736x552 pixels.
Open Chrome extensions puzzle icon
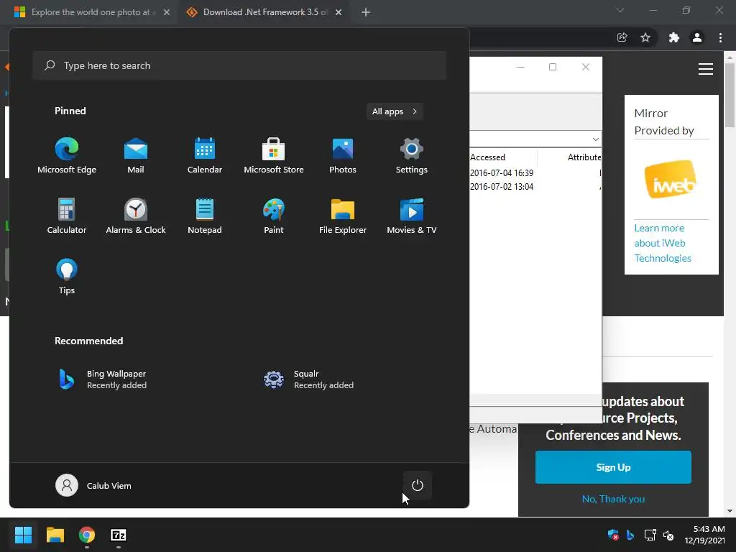673,37
